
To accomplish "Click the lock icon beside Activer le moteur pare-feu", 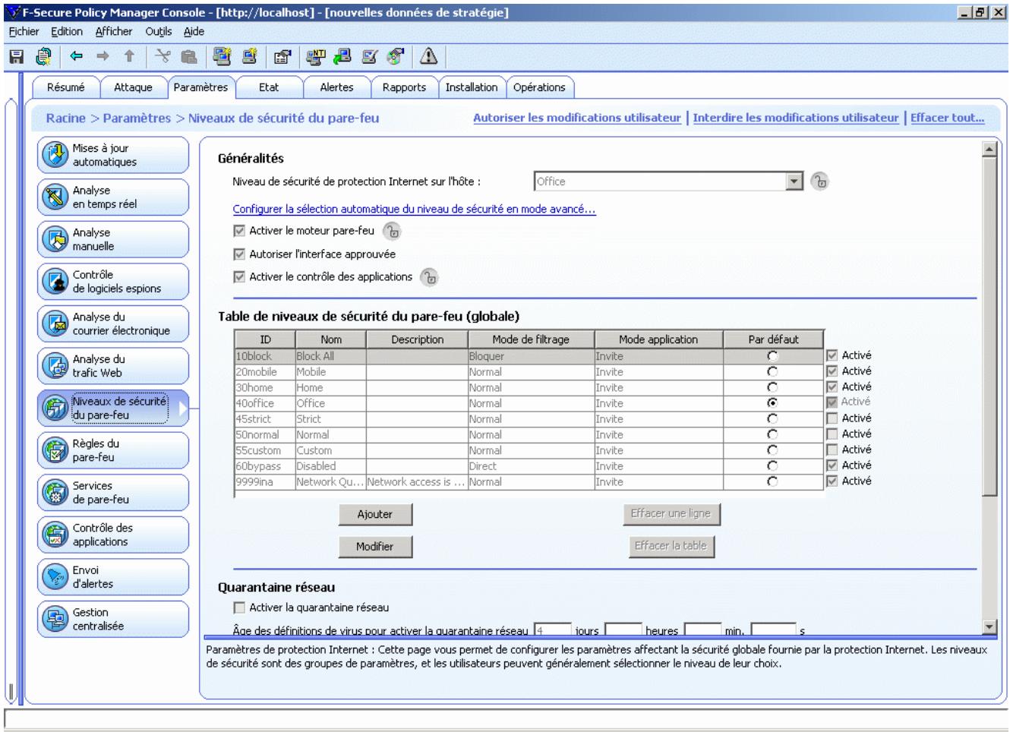I will coord(392,231).
